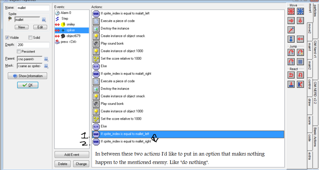
Task: Click the Change event button
Action: (x=81, y=164)
